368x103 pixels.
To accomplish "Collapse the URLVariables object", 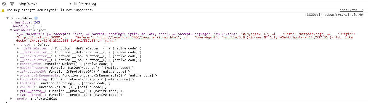I will point(7,19).
